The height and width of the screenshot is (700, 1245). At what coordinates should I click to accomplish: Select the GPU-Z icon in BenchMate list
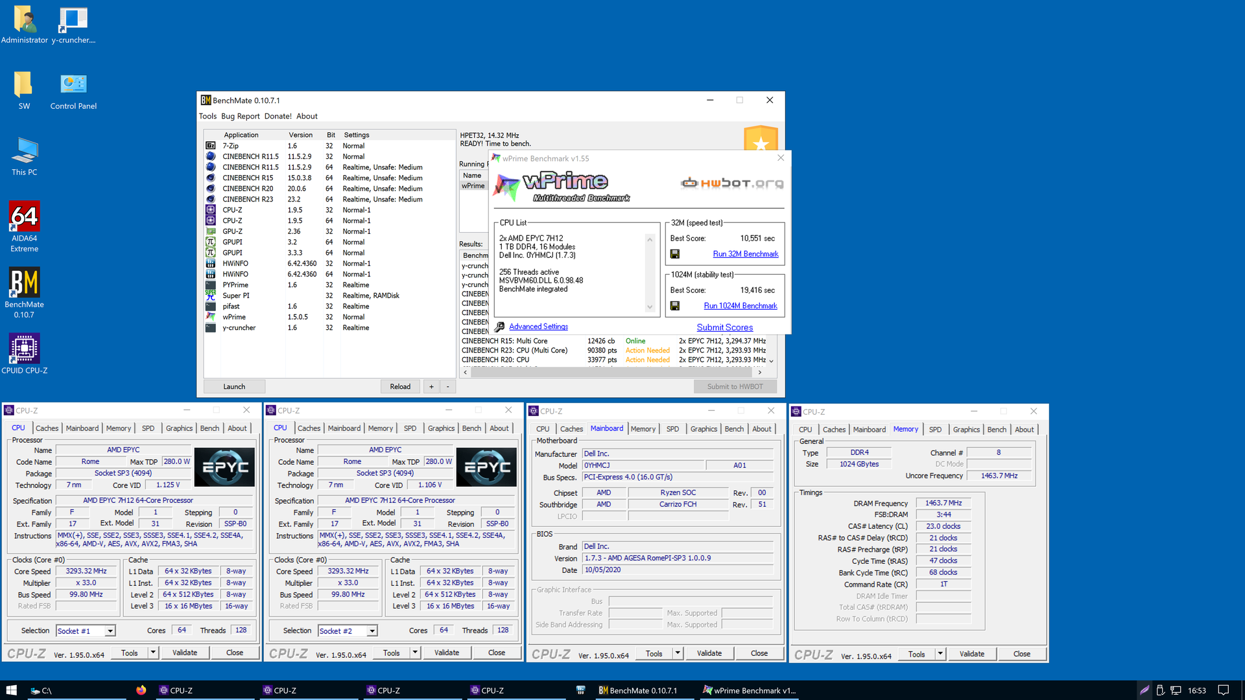(211, 231)
